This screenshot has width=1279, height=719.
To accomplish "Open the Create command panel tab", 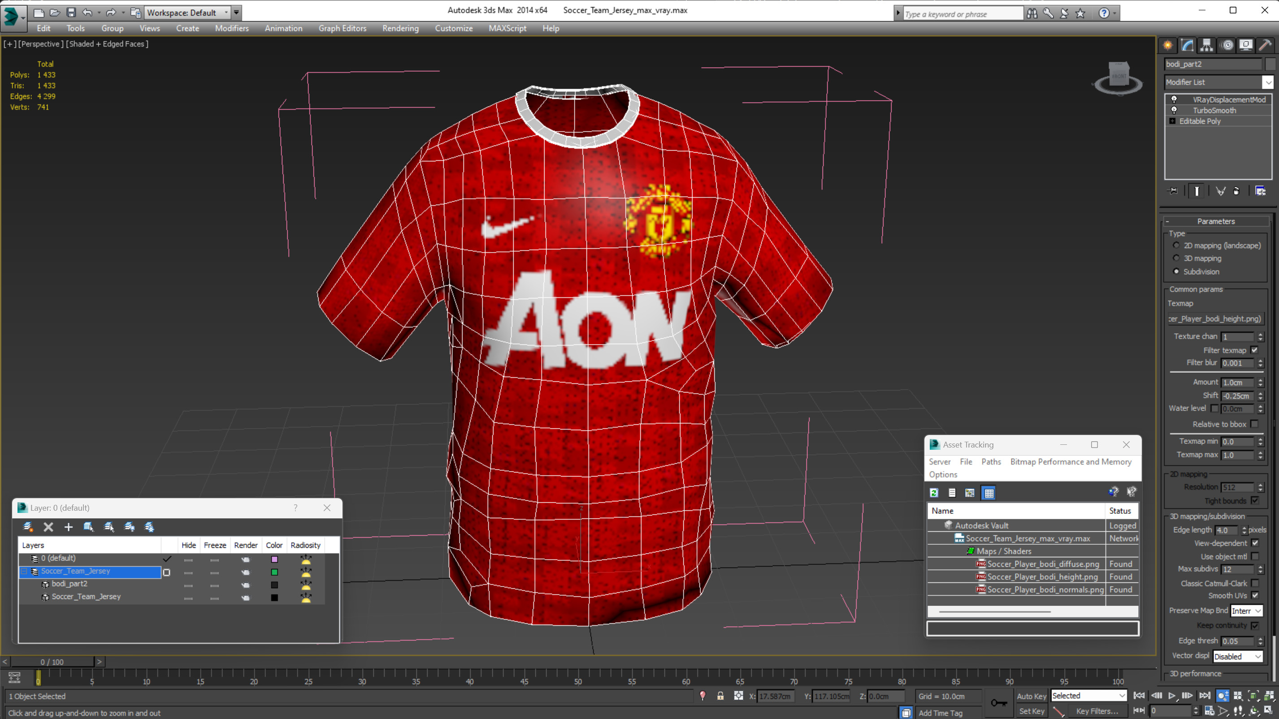I will pos(1167,45).
